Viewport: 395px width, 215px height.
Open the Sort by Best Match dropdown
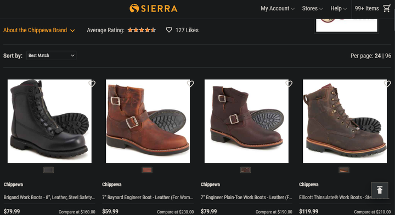pos(52,55)
